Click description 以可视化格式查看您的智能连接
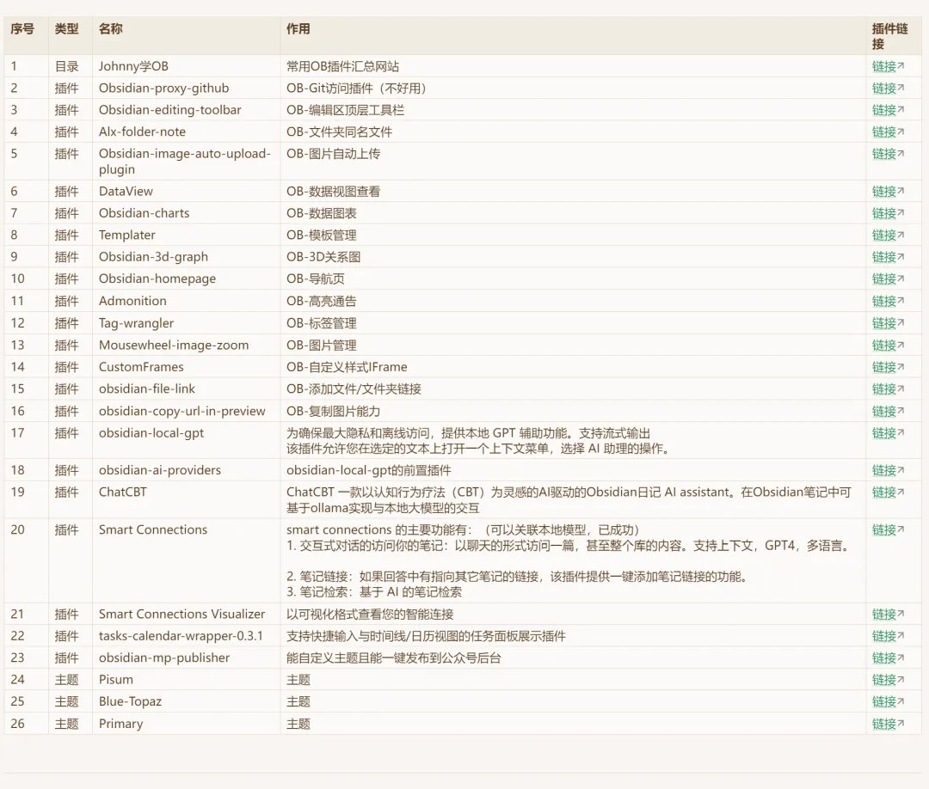This screenshot has height=789, width=929. [370, 615]
